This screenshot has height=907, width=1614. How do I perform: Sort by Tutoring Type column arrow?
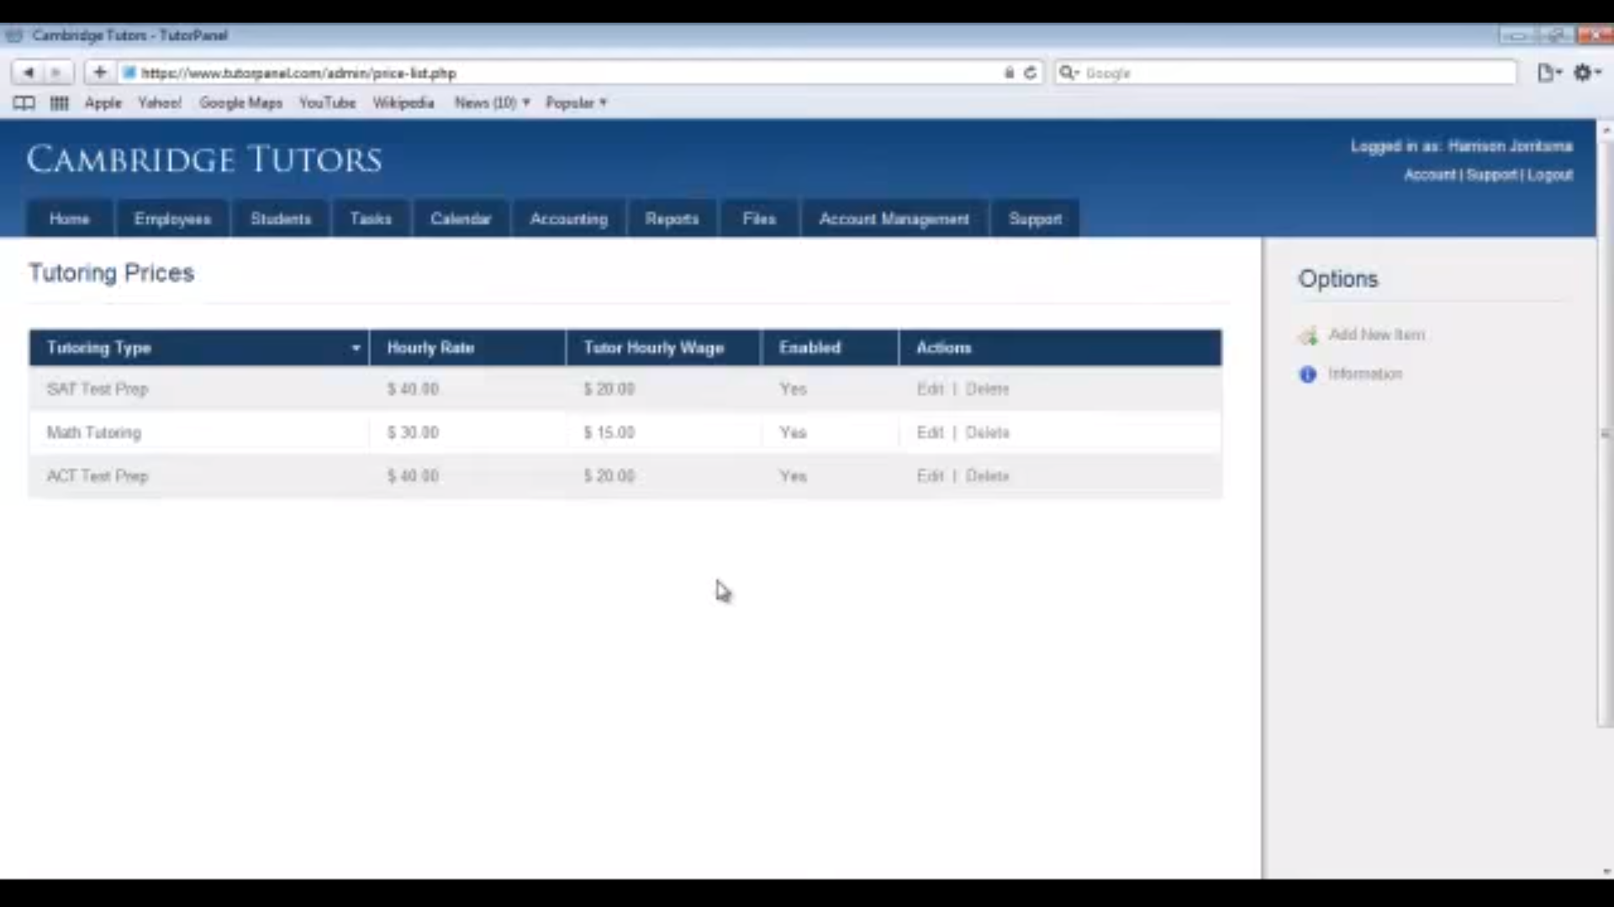pyautogui.click(x=356, y=349)
